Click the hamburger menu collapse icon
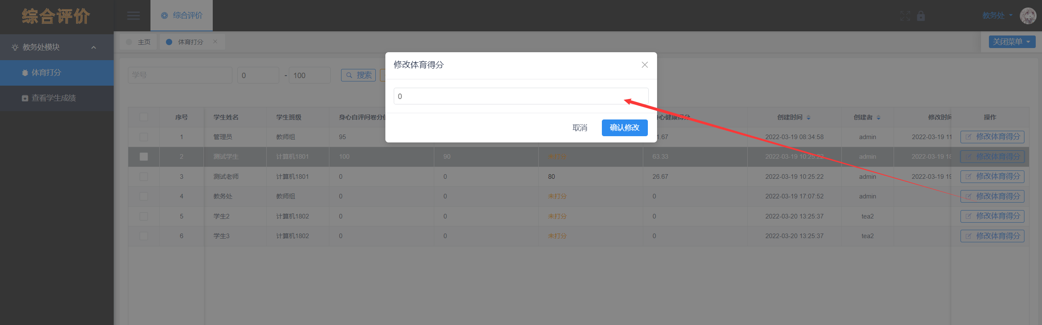This screenshot has height=325, width=1042. [x=133, y=16]
